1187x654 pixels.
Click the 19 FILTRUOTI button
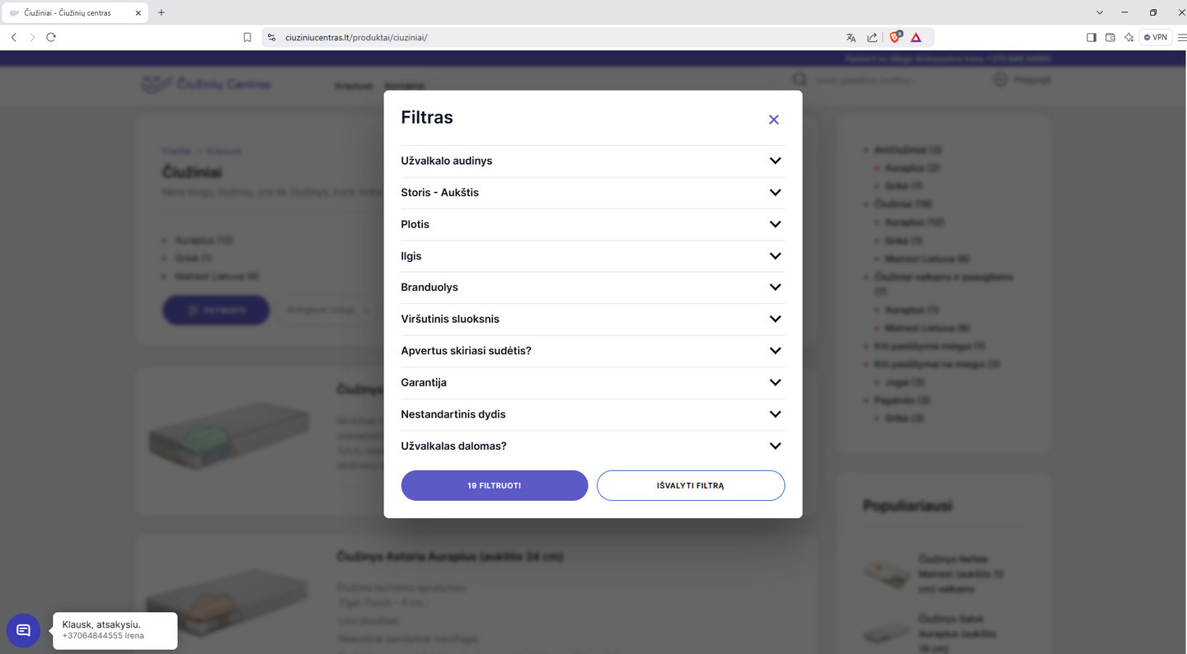(x=495, y=486)
